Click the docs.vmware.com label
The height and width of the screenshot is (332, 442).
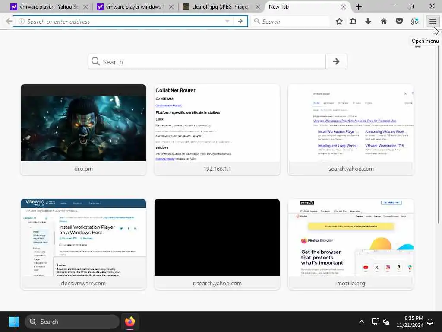(x=83, y=284)
